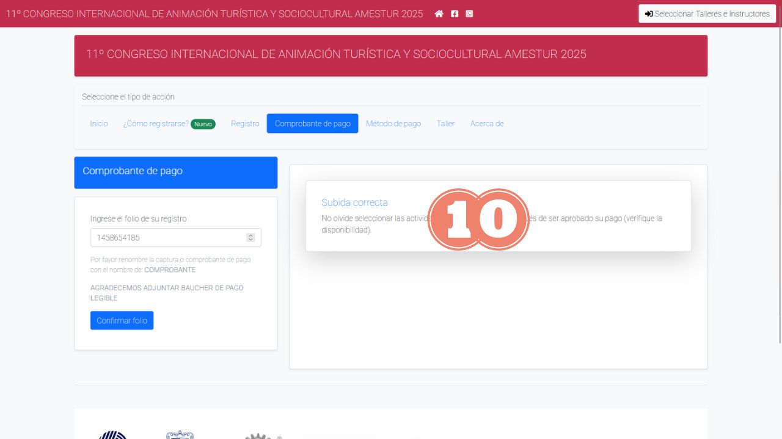Image resolution: width=782 pixels, height=439 pixels.
Task: Click the Confirmar folio button
Action: point(122,321)
